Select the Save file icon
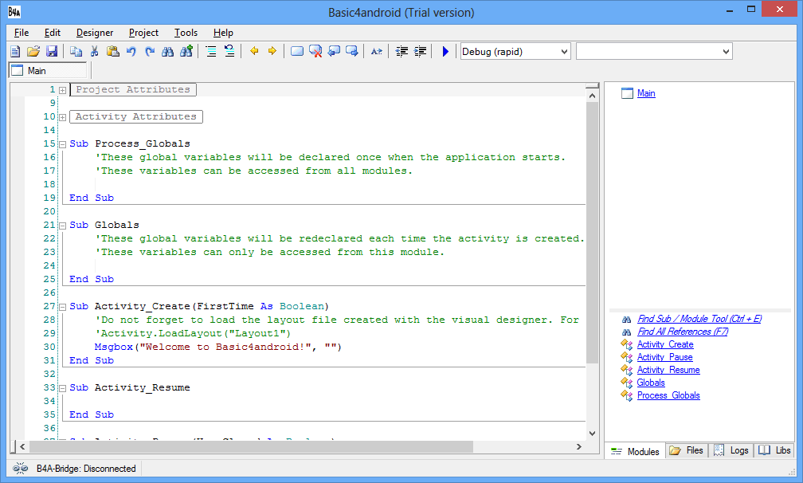The width and height of the screenshot is (803, 483). (x=51, y=51)
